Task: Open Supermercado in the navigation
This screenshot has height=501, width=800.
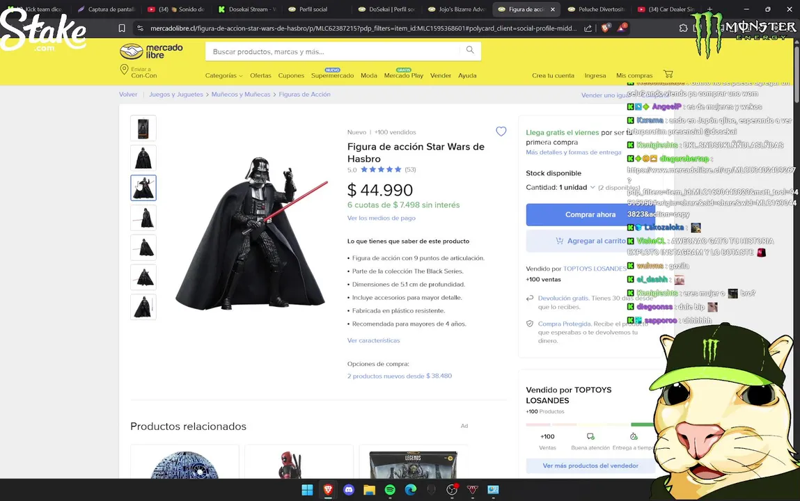Action: (x=332, y=75)
